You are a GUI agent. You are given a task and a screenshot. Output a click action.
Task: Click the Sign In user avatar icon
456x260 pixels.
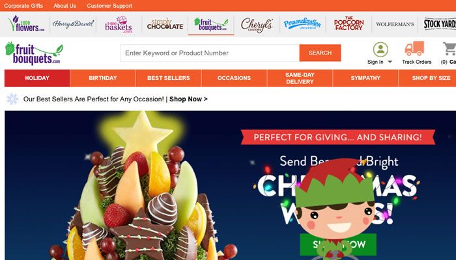click(x=380, y=49)
